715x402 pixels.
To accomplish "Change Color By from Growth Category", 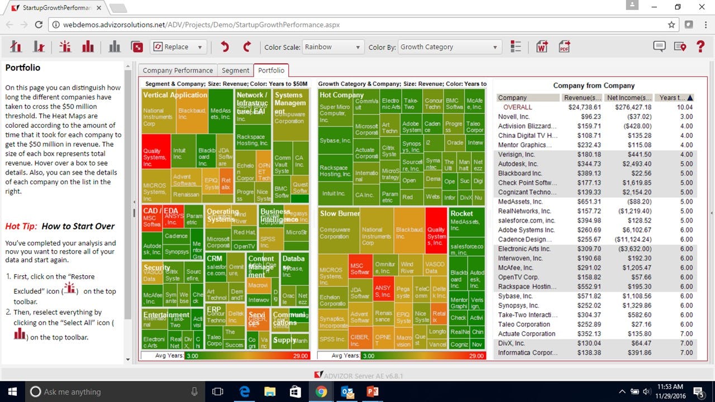I will point(449,47).
